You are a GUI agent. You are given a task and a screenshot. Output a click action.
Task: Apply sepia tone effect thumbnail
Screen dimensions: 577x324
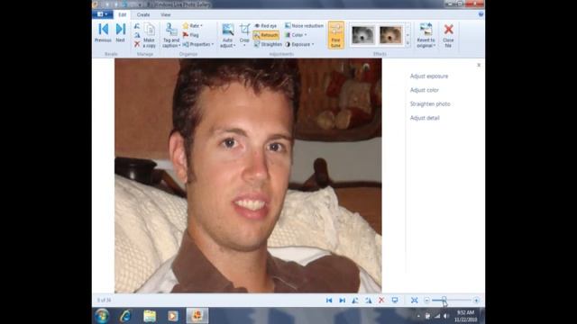390,35
